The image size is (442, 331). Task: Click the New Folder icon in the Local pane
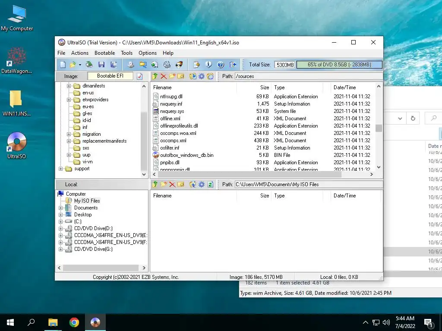pyautogui.click(x=164, y=184)
